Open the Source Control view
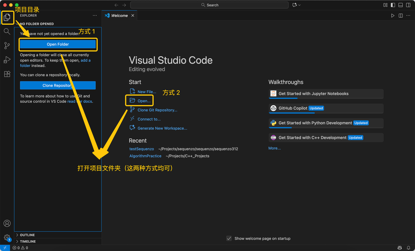This screenshot has height=251, width=415. pyautogui.click(x=7, y=46)
